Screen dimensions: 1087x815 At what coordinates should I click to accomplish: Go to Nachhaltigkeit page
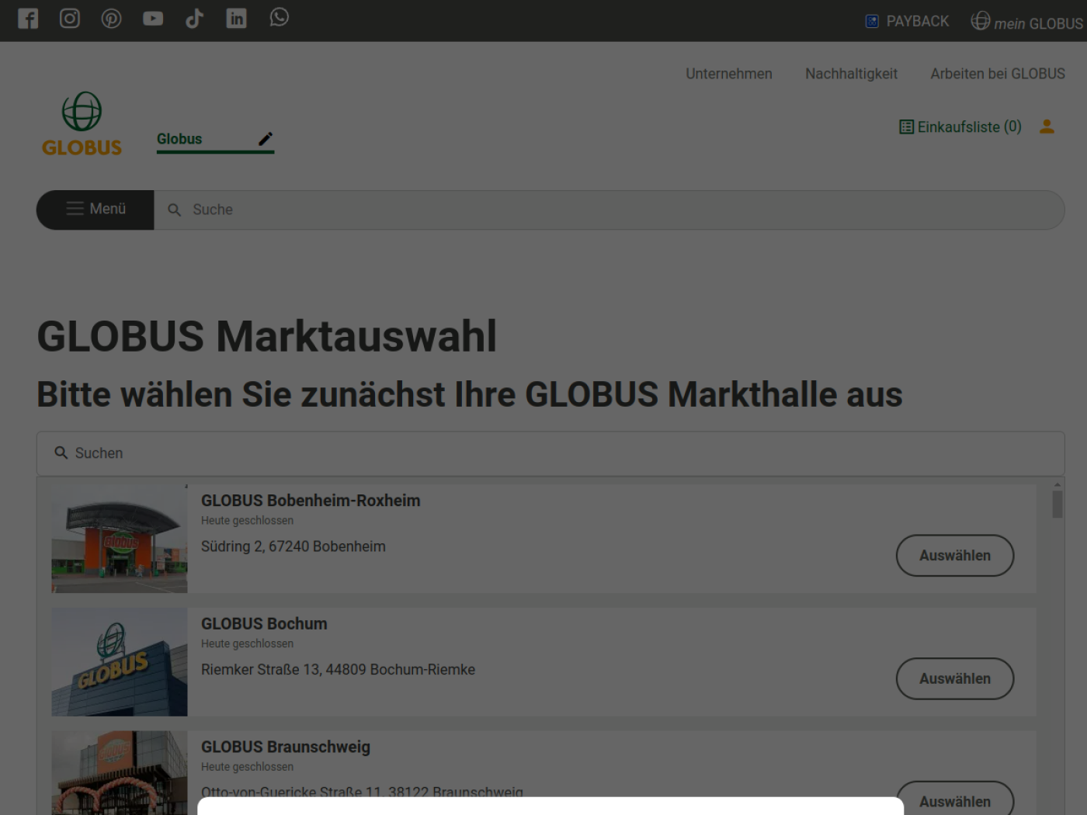coord(851,74)
